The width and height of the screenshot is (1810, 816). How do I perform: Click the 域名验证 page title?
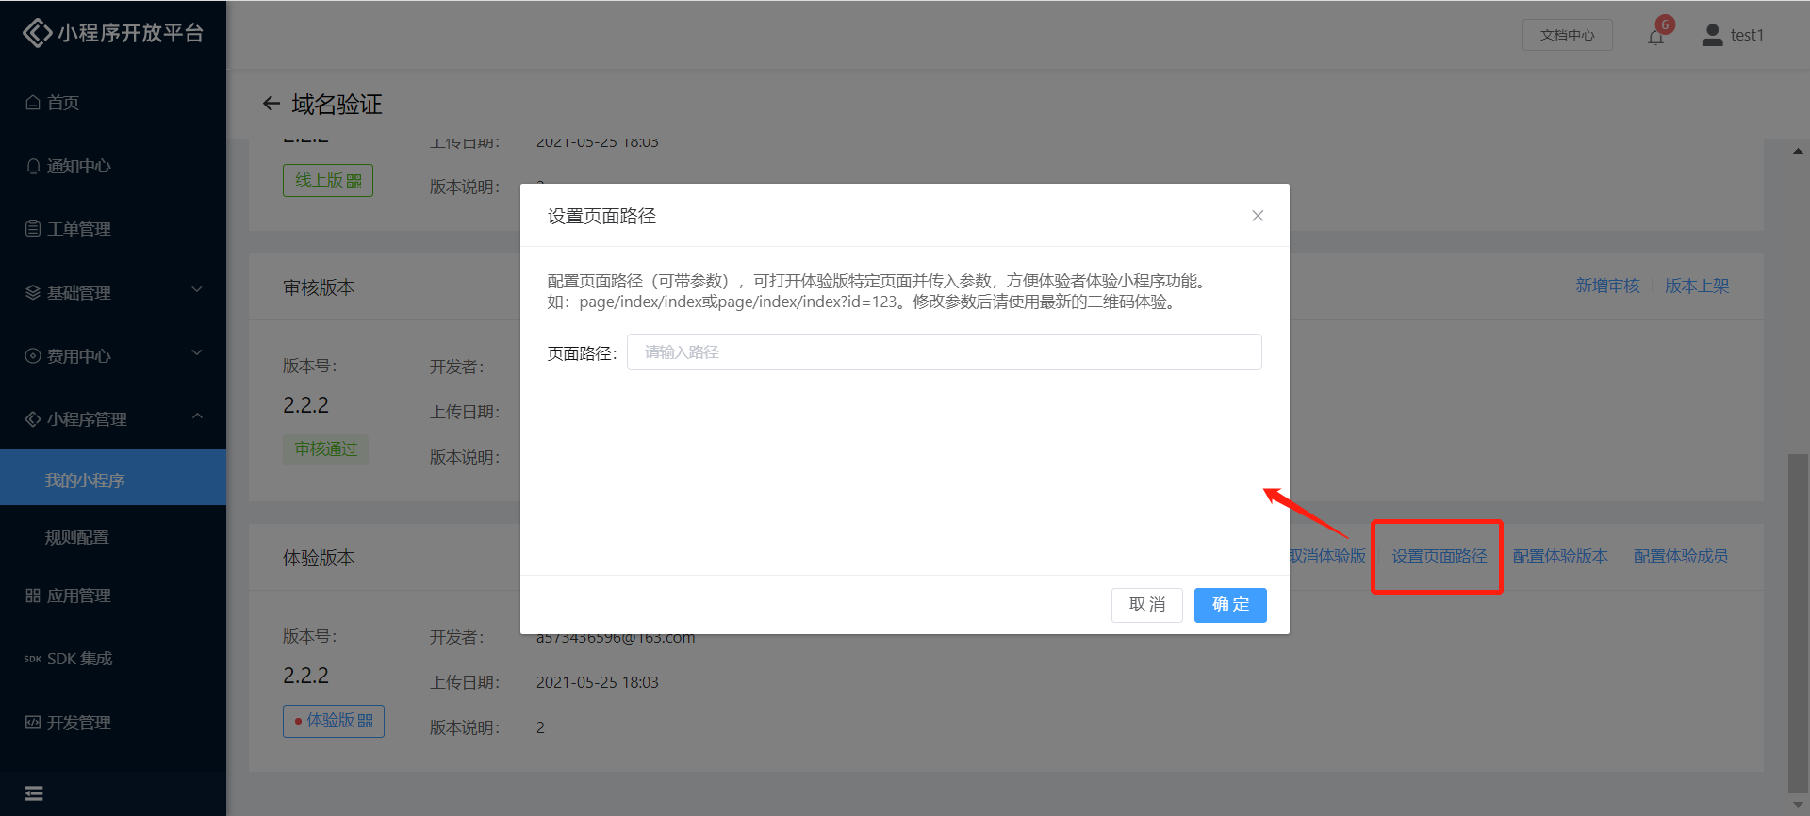[x=337, y=104]
